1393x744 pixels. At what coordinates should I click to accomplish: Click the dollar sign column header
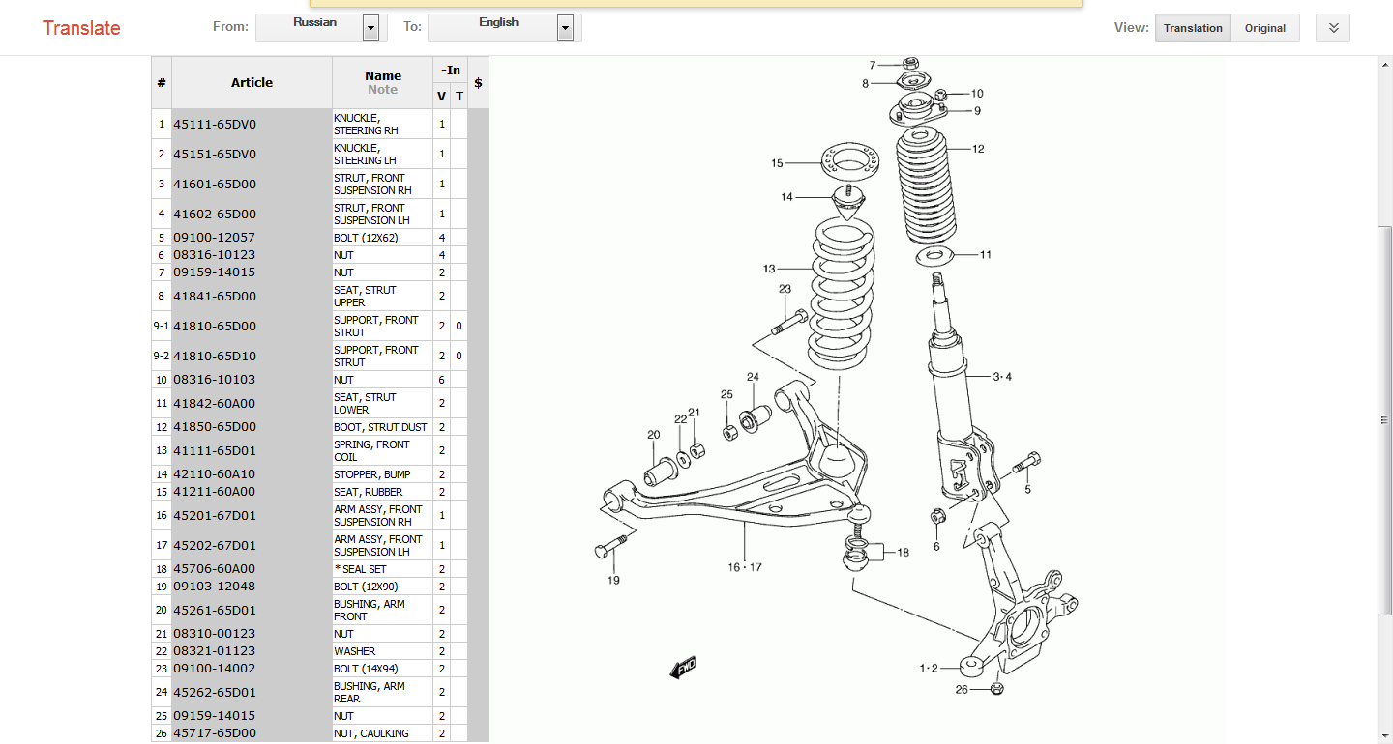tap(478, 82)
